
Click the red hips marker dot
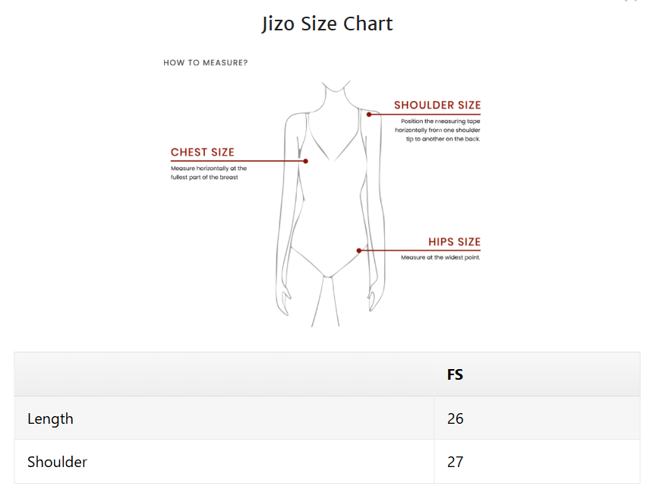tap(359, 251)
